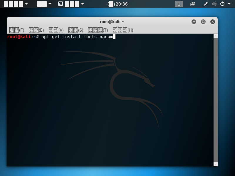This screenshot has width=235, height=176.
Task: Open the terminal View menu (V)
Action: [56, 30]
